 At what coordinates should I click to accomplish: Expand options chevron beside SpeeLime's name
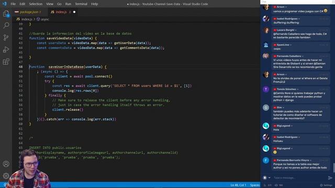coord(291,45)
